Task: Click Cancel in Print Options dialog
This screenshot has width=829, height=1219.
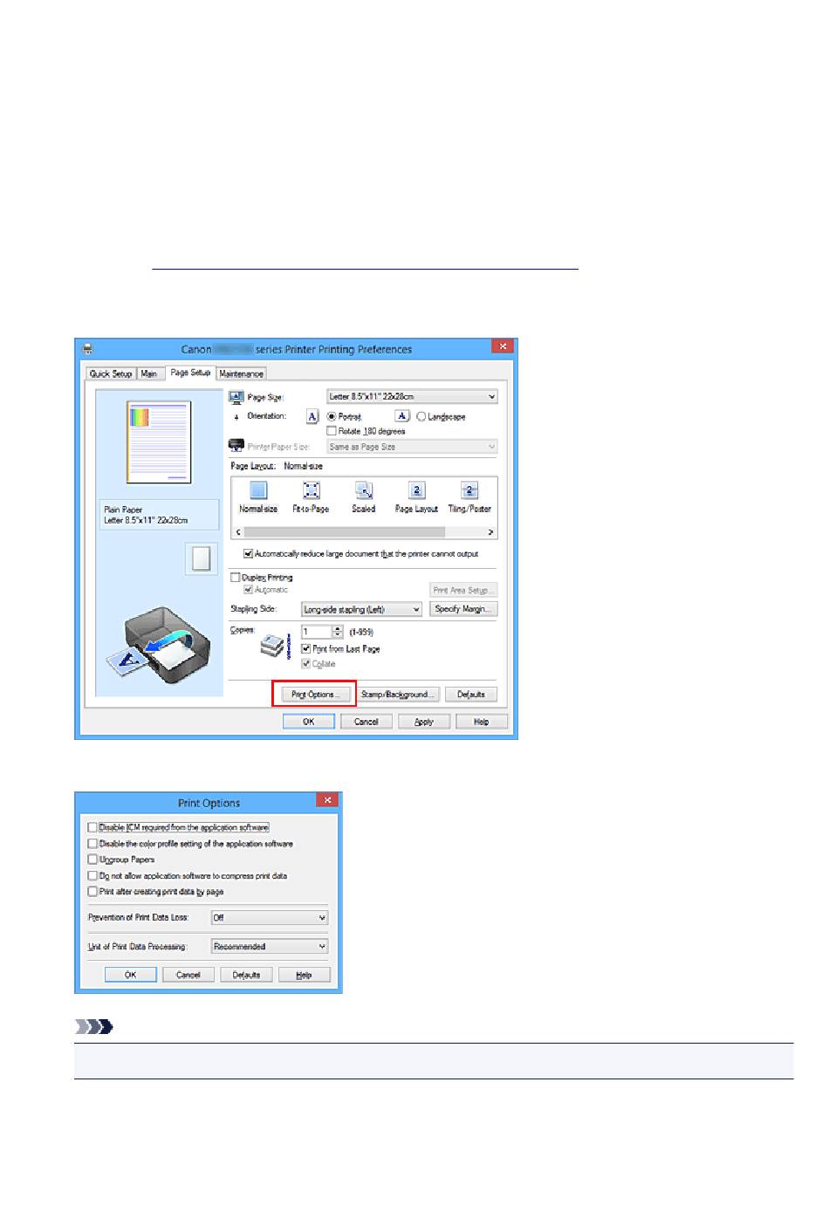Action: [188, 975]
